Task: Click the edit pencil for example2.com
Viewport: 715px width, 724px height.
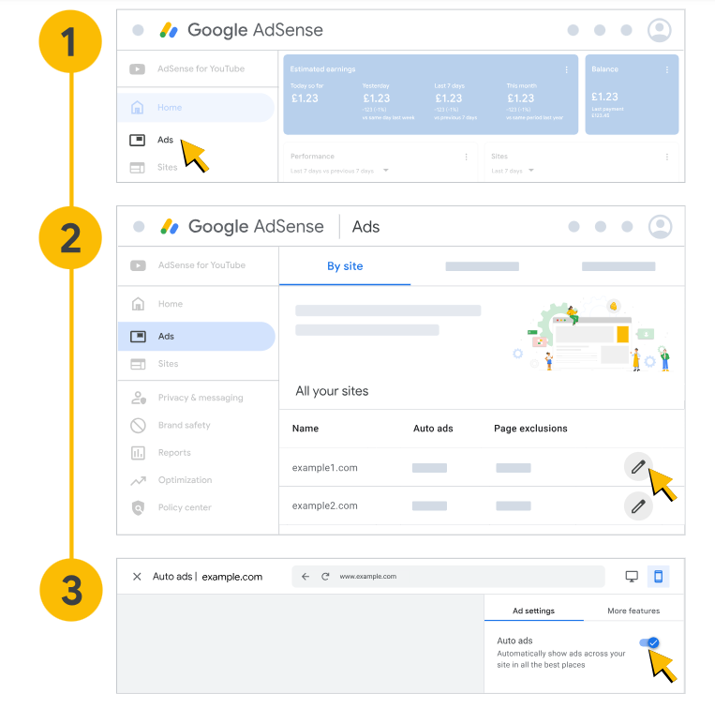Action: pos(638,506)
